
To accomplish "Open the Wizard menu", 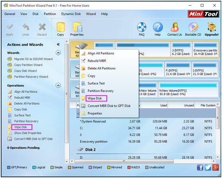I will tap(91, 14).
